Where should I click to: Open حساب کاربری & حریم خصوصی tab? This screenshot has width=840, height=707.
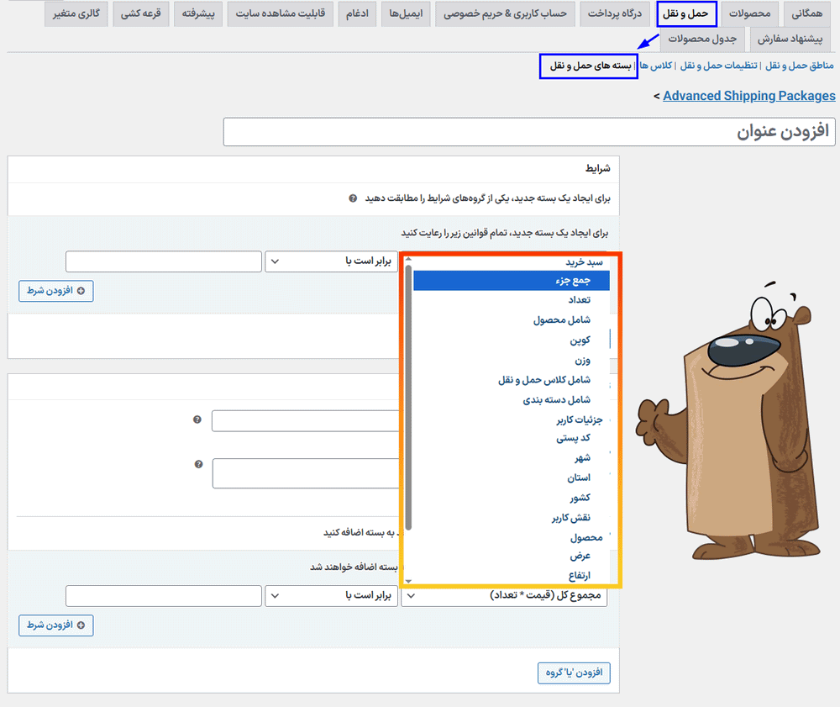click(505, 13)
